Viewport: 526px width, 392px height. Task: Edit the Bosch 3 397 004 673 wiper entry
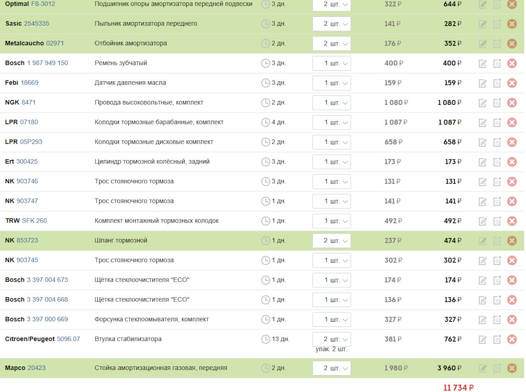pyautogui.click(x=482, y=280)
